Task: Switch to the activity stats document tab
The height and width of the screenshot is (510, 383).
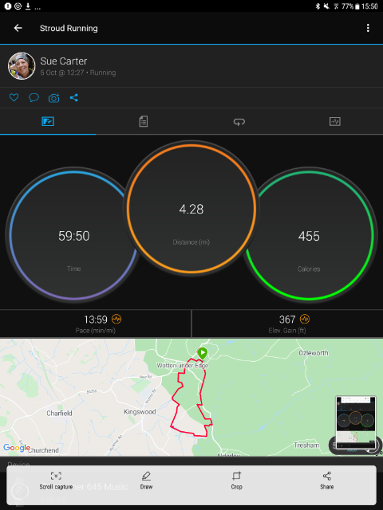Action: 144,121
